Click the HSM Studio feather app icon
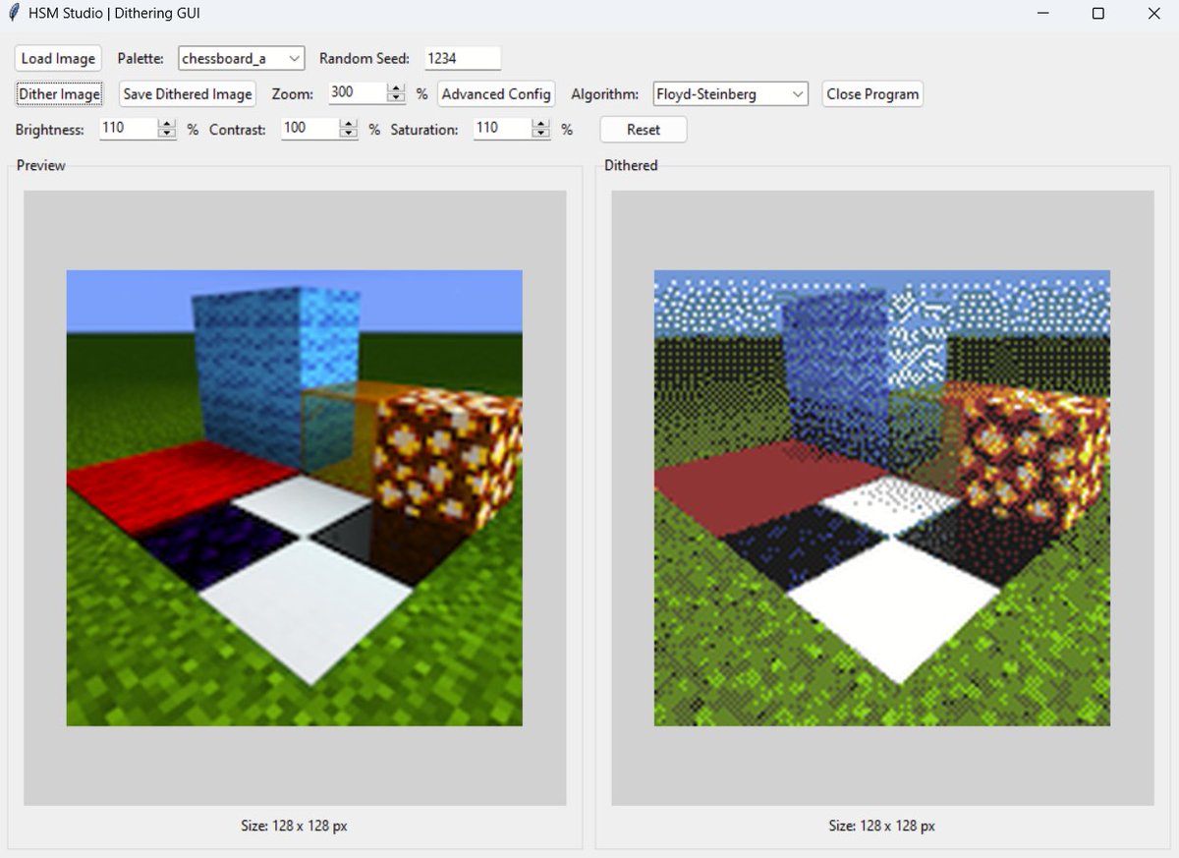 (x=12, y=14)
